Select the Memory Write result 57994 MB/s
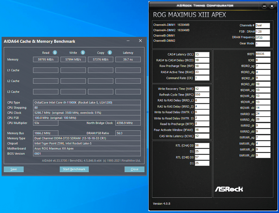 tap(73, 59)
